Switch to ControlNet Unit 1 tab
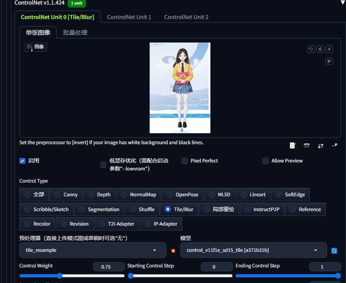346x283 pixels. click(129, 17)
